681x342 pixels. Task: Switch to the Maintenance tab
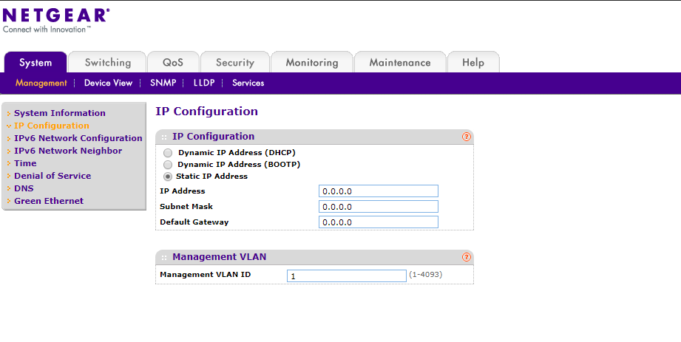click(400, 63)
